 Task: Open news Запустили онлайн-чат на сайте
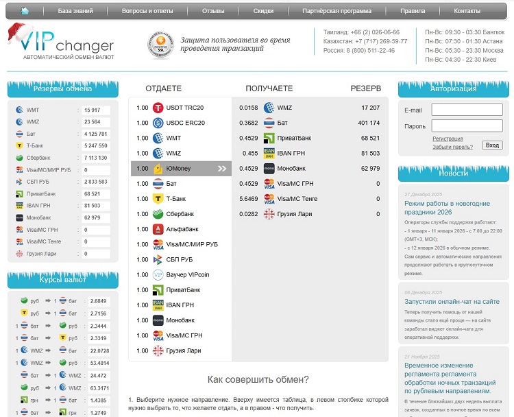(x=452, y=302)
